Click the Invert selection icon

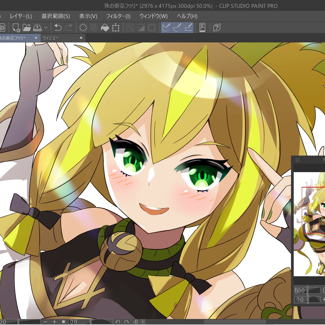coord(141,28)
